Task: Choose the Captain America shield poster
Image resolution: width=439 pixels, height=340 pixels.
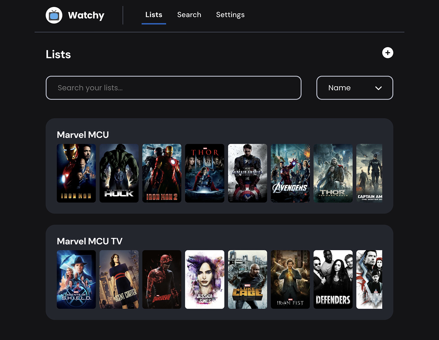Action: click(247, 173)
